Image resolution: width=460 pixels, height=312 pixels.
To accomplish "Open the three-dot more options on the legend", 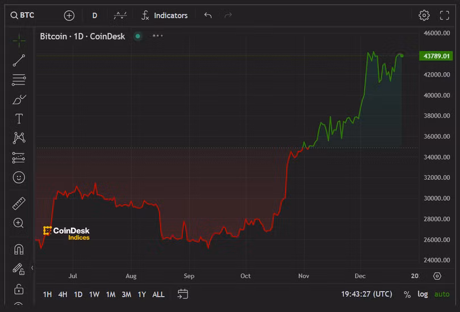I will point(157,36).
